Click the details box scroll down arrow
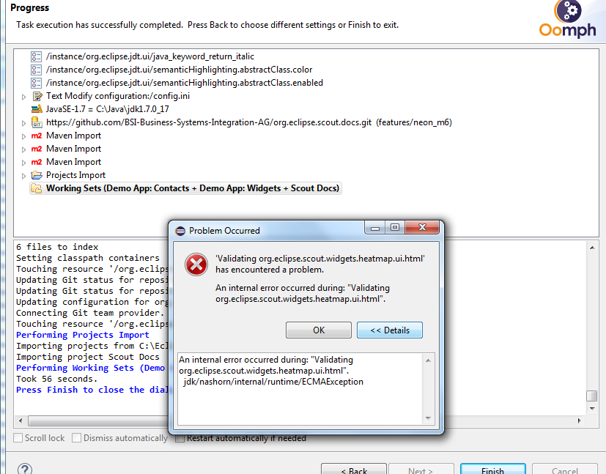The image size is (606, 474). 428,418
